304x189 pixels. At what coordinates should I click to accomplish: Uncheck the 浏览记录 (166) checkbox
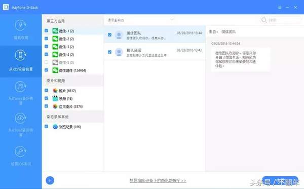pyautogui.click(x=46, y=126)
